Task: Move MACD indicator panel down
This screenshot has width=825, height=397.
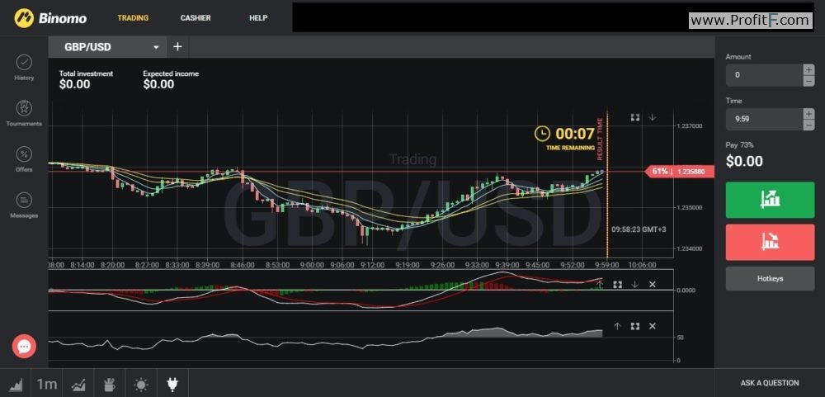Action: [x=635, y=284]
